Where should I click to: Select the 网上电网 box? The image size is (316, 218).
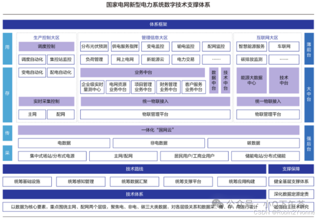(x=125, y=59)
